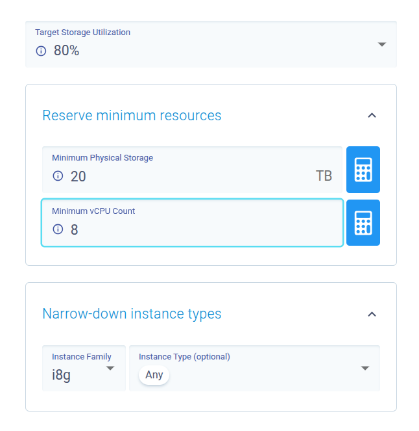Click the Instance Type (optional) label
Screen dimensions: 419x431
pyautogui.click(x=184, y=356)
